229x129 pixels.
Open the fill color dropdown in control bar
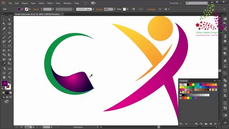coord(22,9)
